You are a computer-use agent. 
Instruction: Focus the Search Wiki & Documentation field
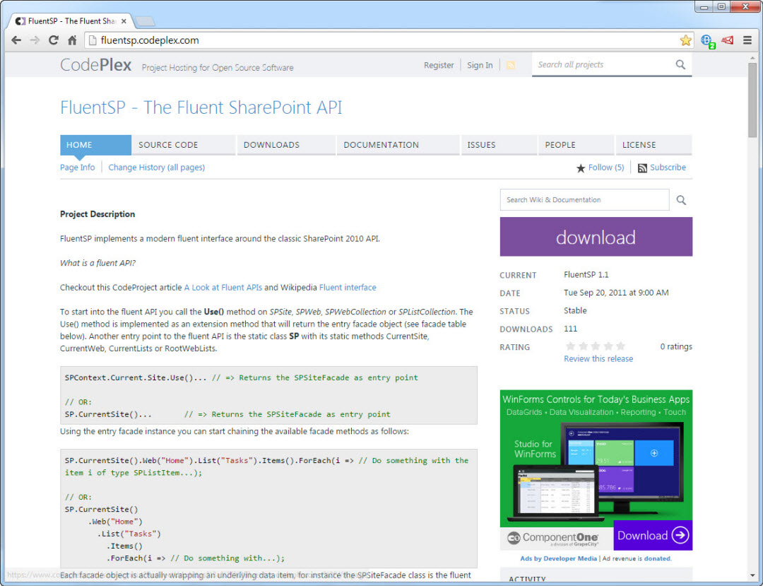point(584,200)
